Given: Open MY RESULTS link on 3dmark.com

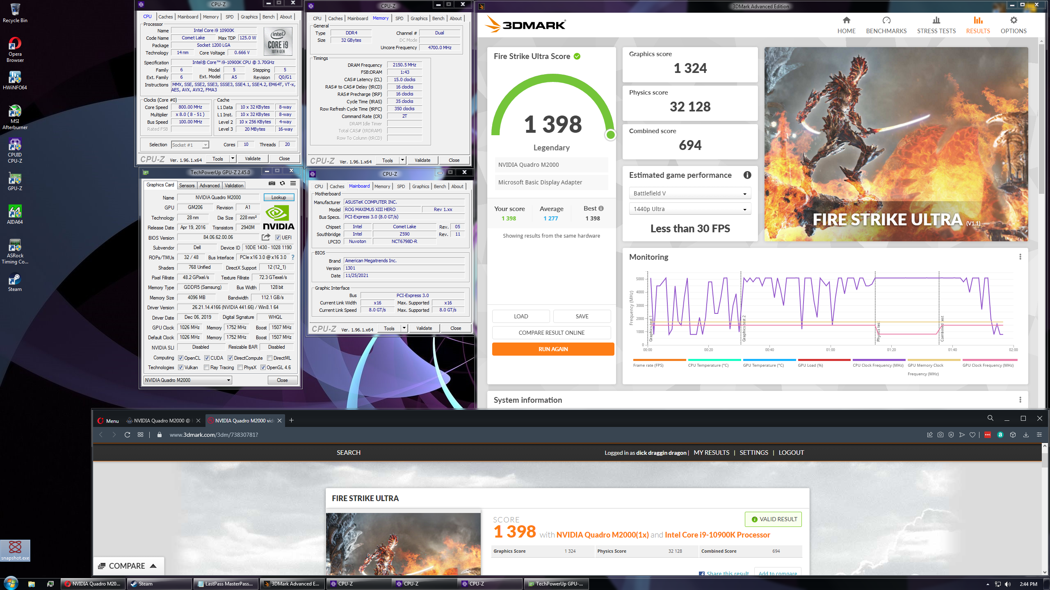Looking at the screenshot, I should pyautogui.click(x=711, y=452).
